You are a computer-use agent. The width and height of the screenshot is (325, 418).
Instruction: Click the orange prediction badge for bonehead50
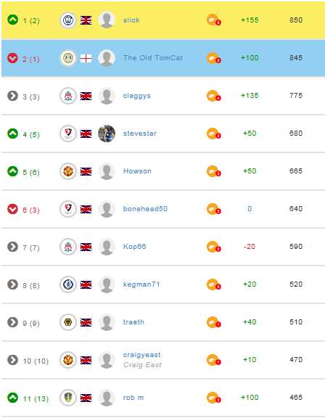pos(214,209)
